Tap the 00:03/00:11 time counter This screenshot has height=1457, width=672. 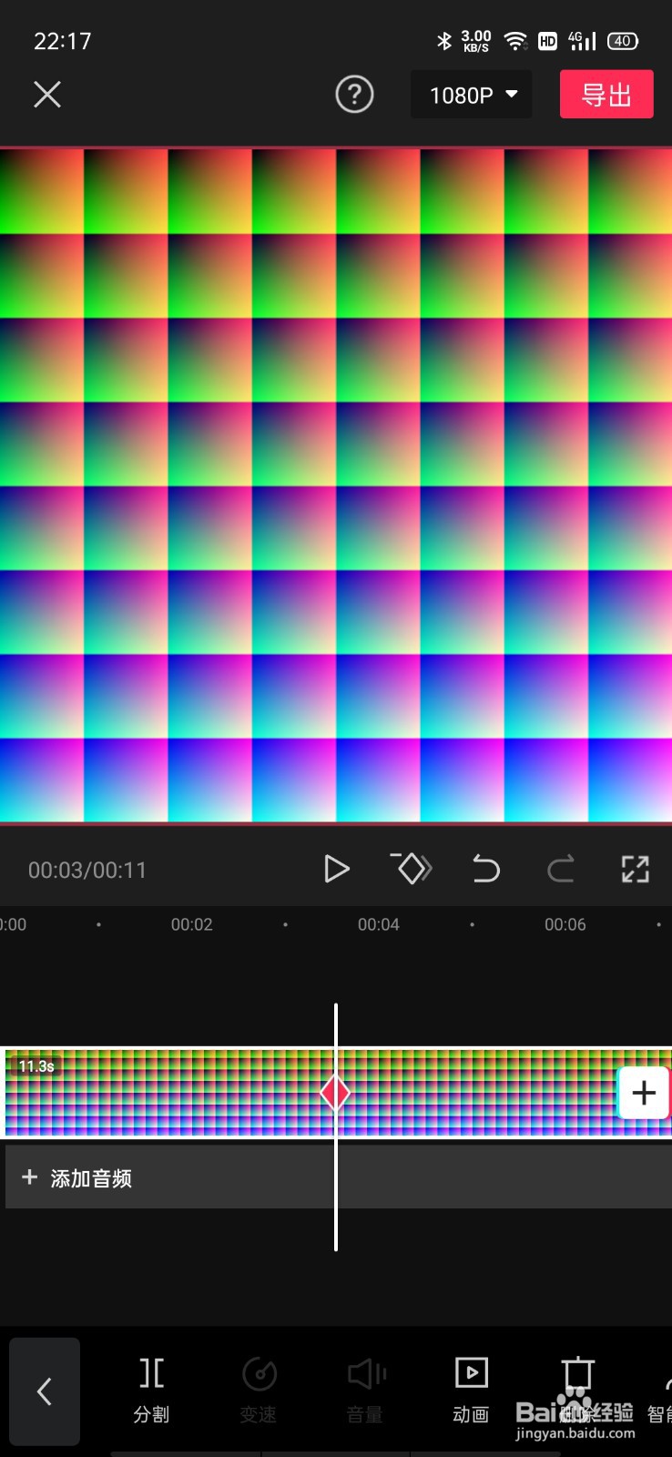tap(87, 870)
